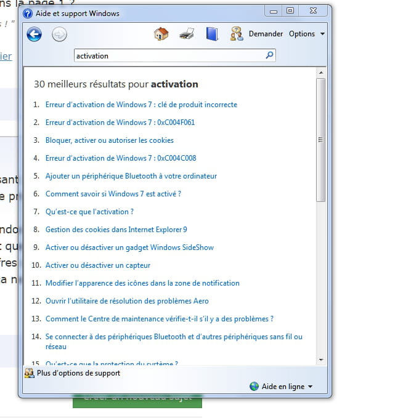
Task: Open Se connecter à des périphériques Bluetooth link
Action: 174,342
